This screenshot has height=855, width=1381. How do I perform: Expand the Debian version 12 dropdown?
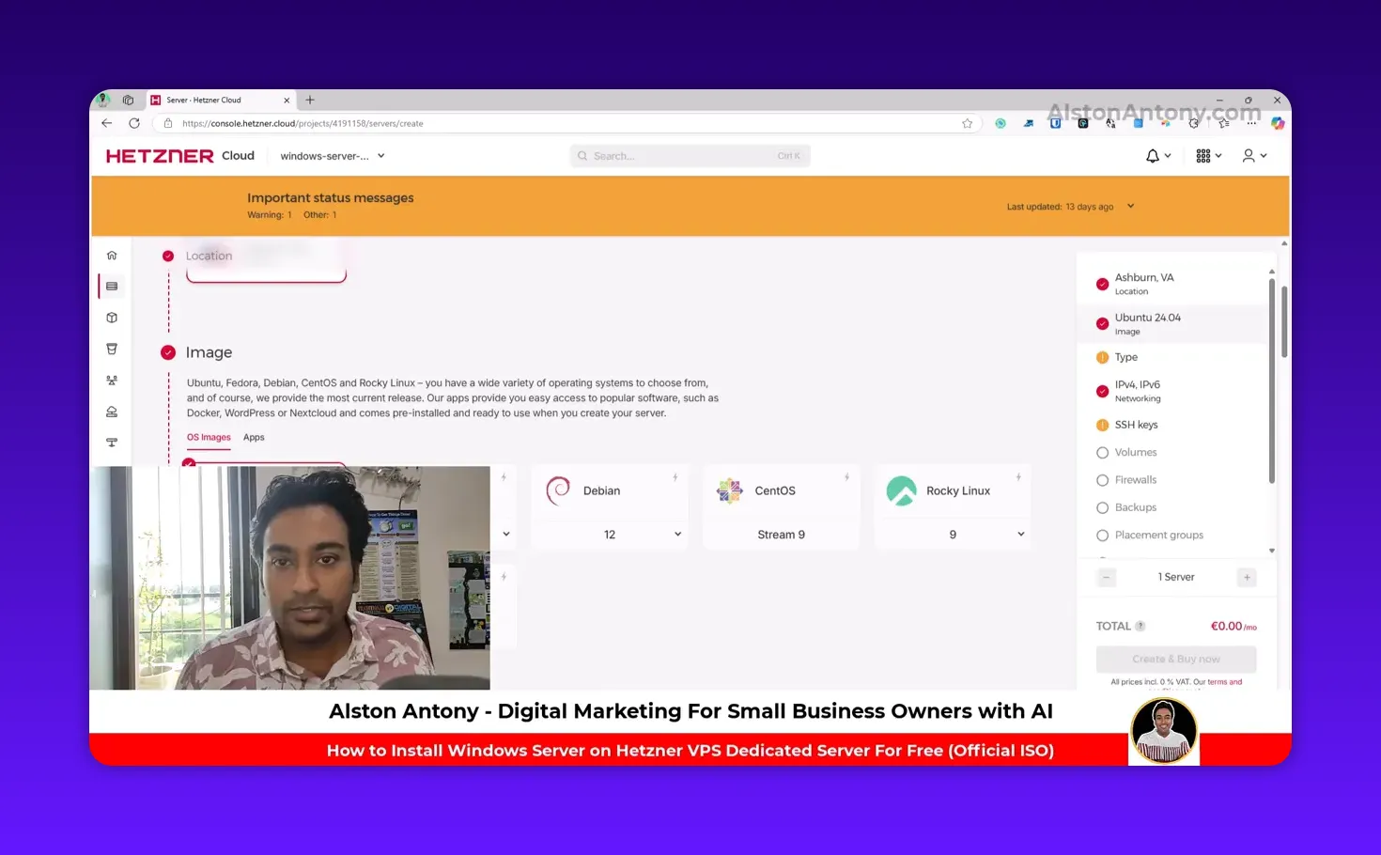point(677,535)
